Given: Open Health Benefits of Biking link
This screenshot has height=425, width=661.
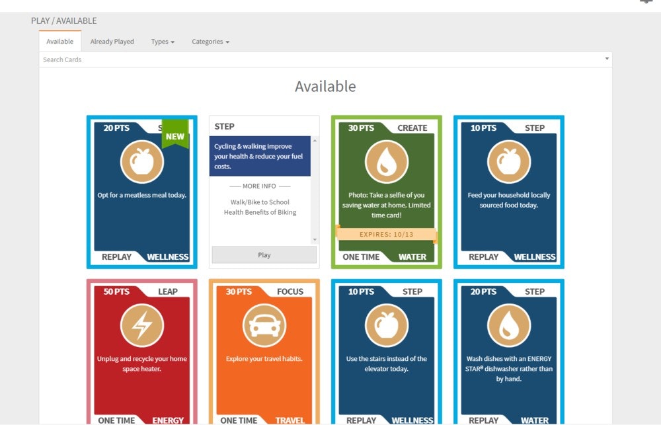Looking at the screenshot, I should 260,212.
